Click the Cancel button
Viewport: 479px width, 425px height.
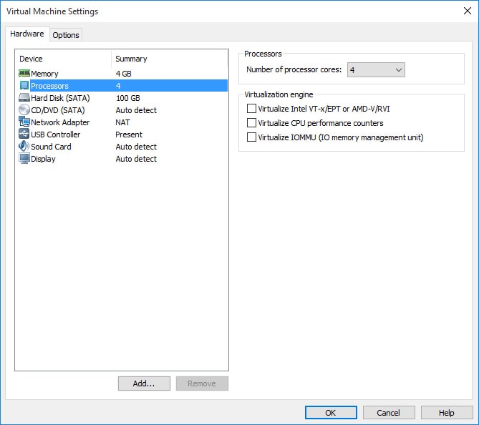pos(389,413)
